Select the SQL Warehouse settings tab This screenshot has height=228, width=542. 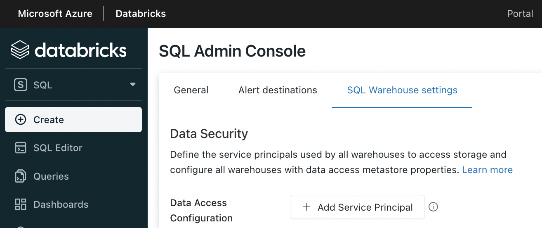pyautogui.click(x=402, y=90)
